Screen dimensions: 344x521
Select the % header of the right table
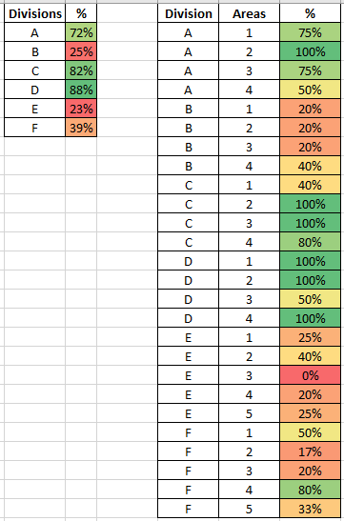pyautogui.click(x=310, y=13)
